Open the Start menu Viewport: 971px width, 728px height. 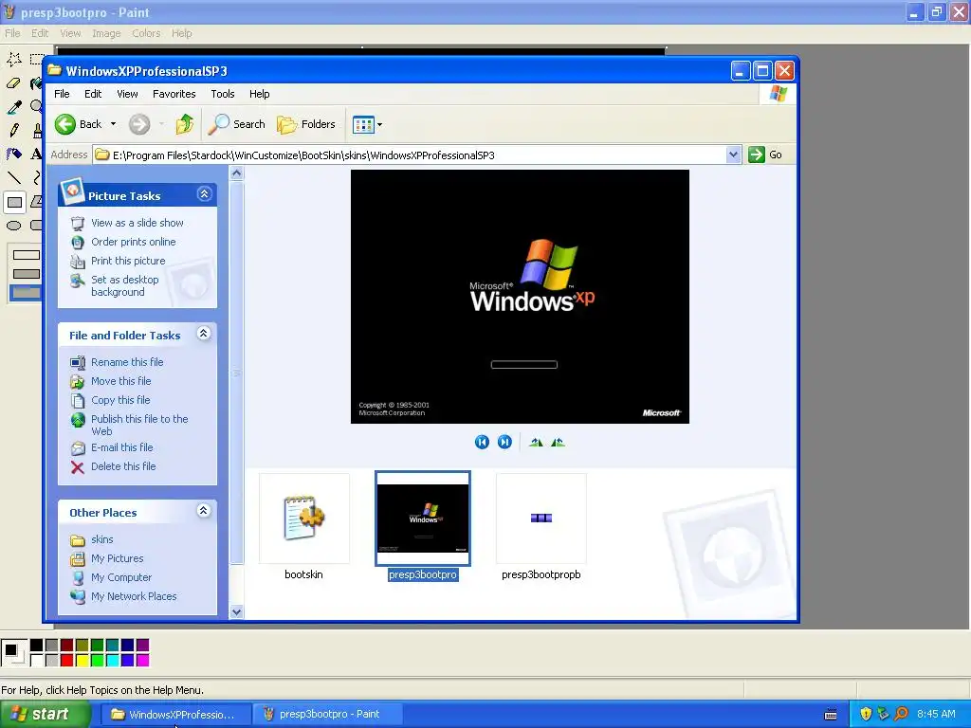[x=45, y=715]
